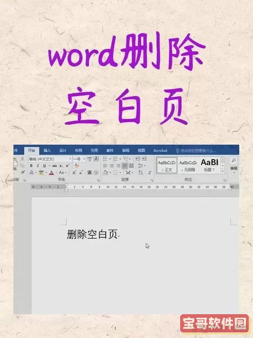Image resolution: width=253 pixels, height=338 pixels.
Task: Apply the red font color
Action: (x=51, y=172)
